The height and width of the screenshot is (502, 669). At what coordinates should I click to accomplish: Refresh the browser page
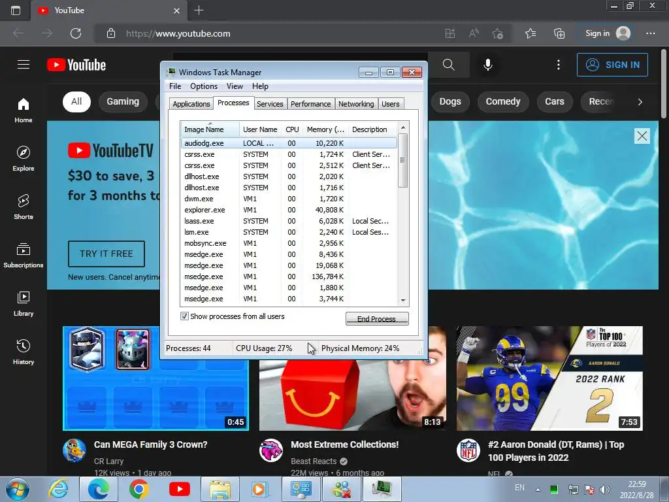coord(76,33)
